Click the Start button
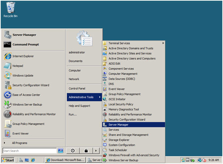223x164 pixels. pyautogui.click(x=8, y=160)
